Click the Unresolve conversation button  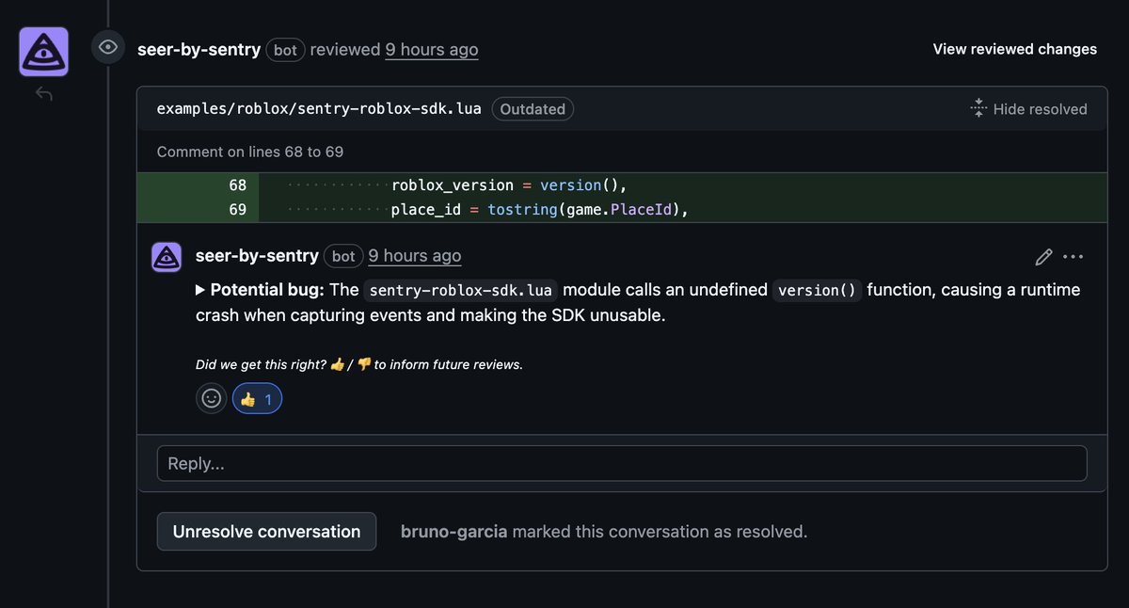(x=266, y=531)
